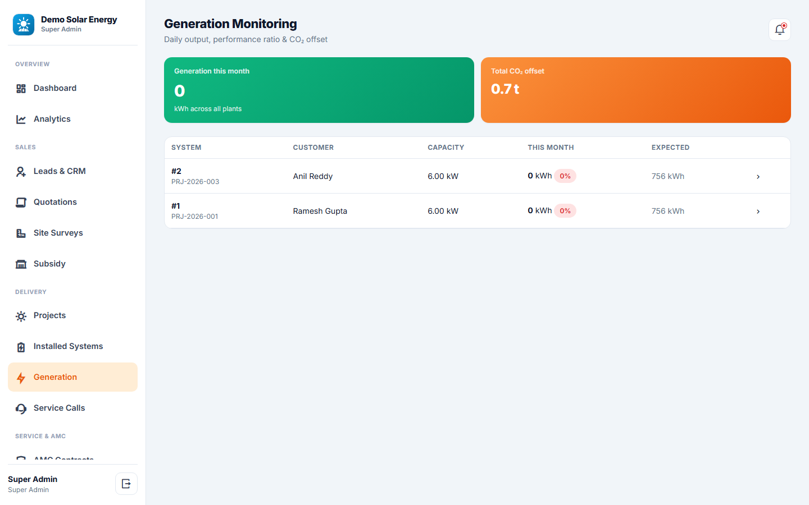This screenshot has height=505, width=809.
Task: Click the 0% badge in Ramesh Gupta row
Action: [x=565, y=211]
